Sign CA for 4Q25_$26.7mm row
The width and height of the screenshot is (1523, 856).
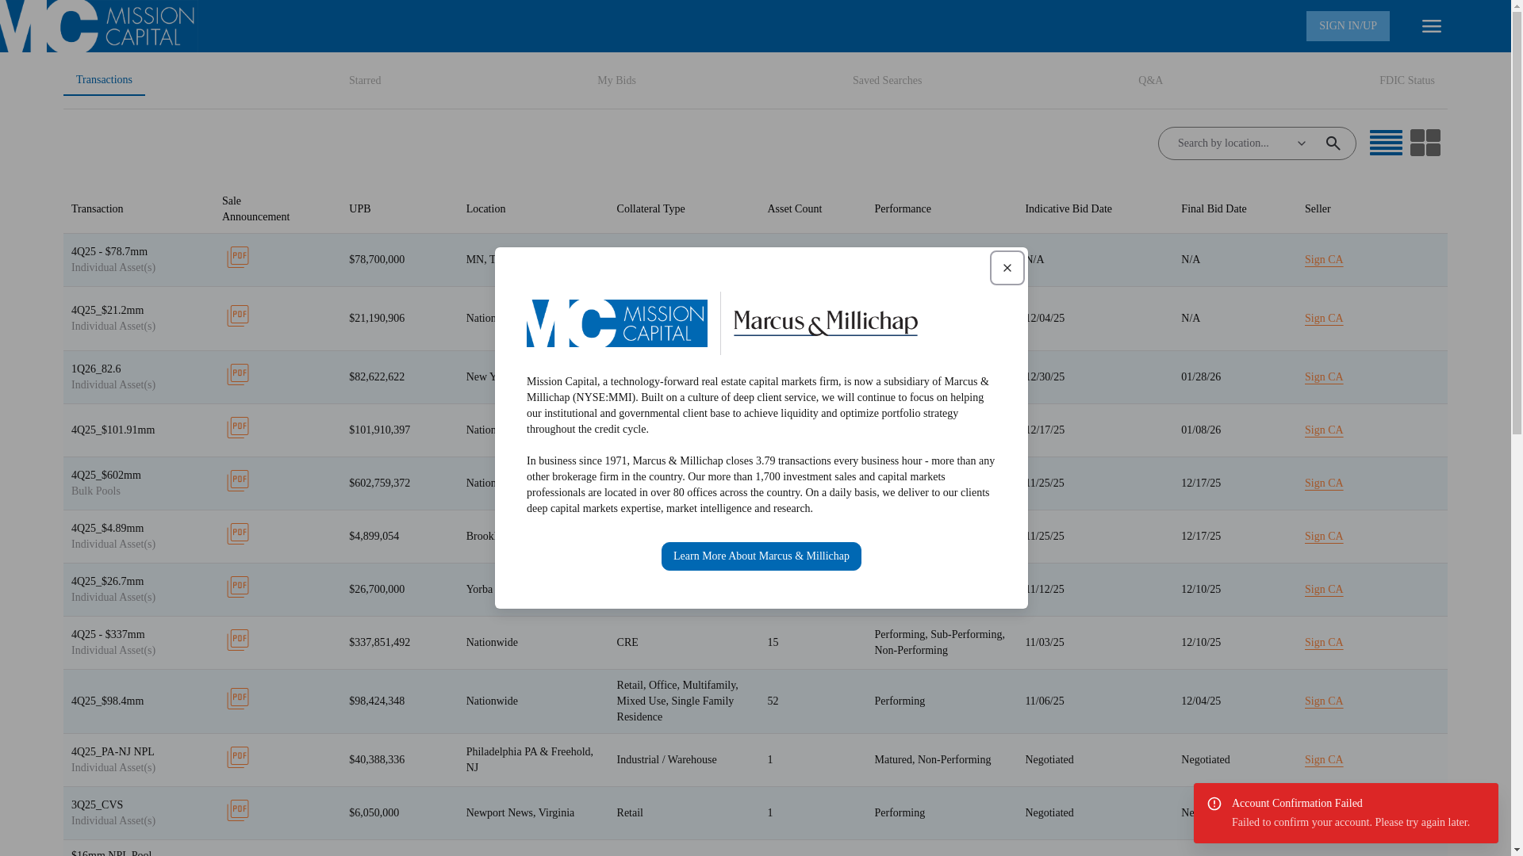[x=1323, y=590]
